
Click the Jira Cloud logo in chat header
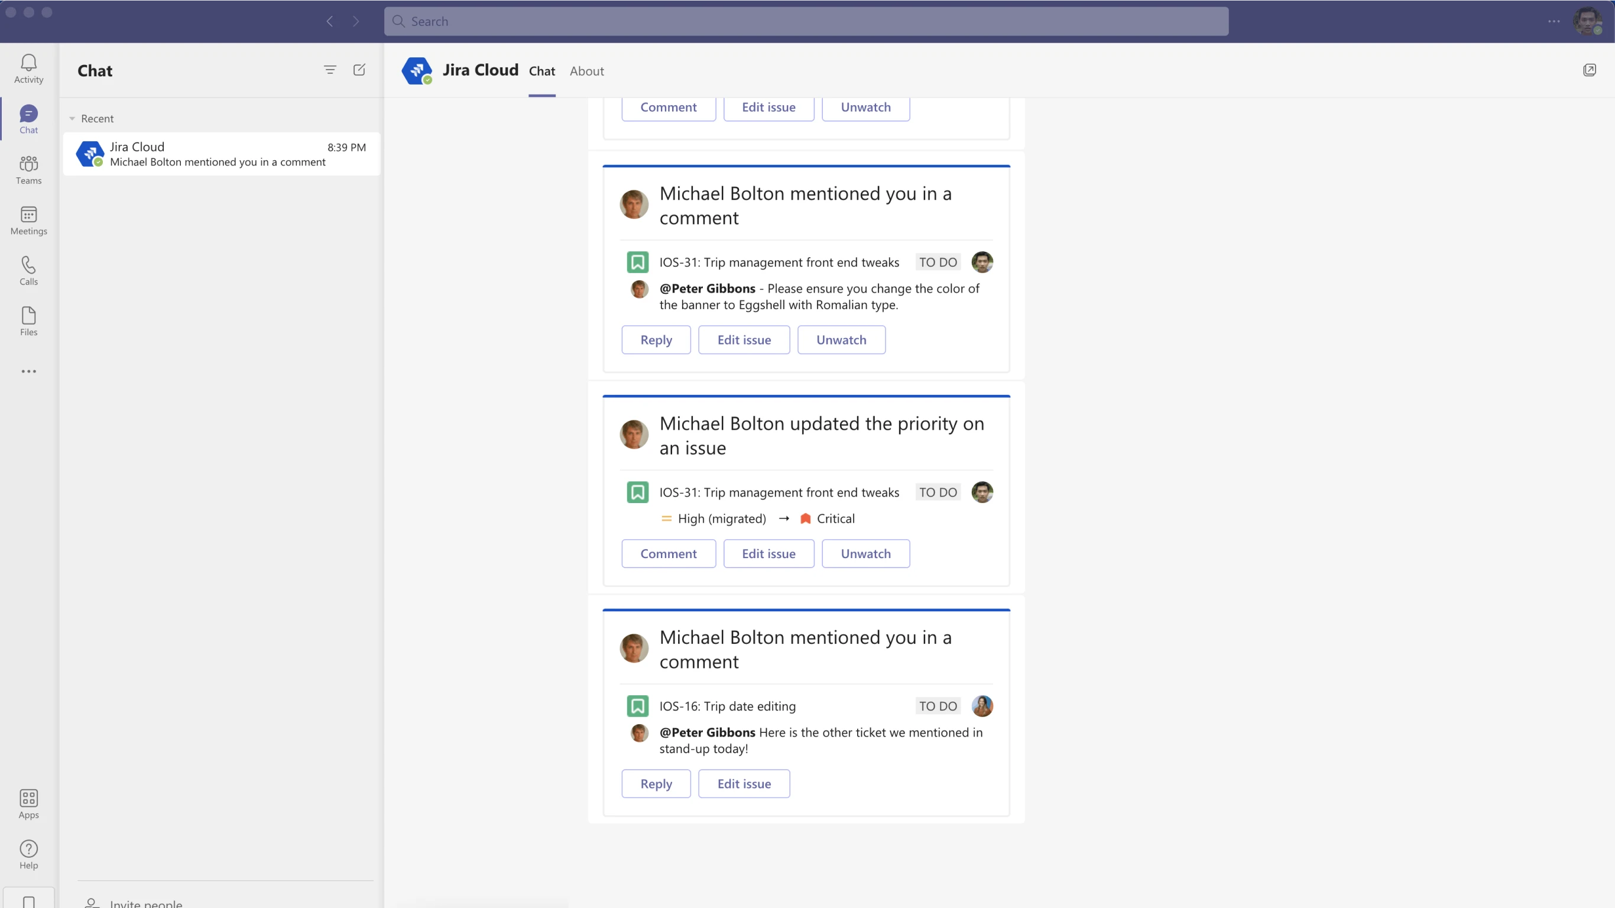417,70
